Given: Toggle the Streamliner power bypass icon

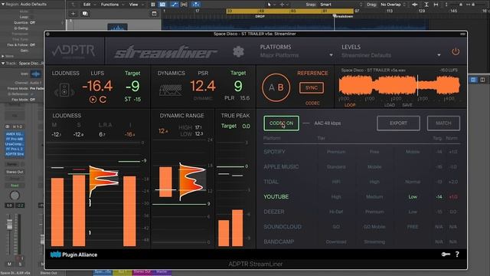Looking at the screenshot, I should coord(456,51).
